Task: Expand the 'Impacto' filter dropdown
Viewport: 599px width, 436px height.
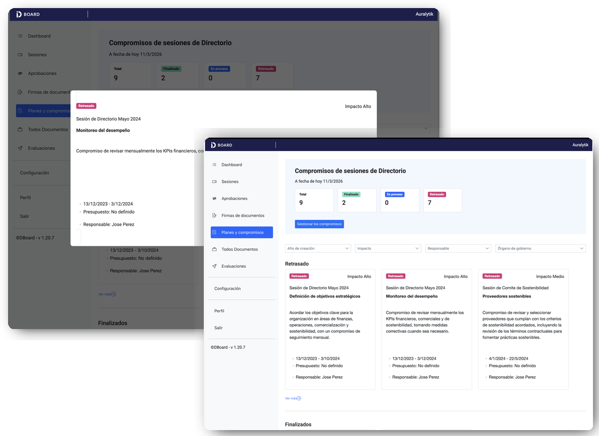Action: click(388, 248)
